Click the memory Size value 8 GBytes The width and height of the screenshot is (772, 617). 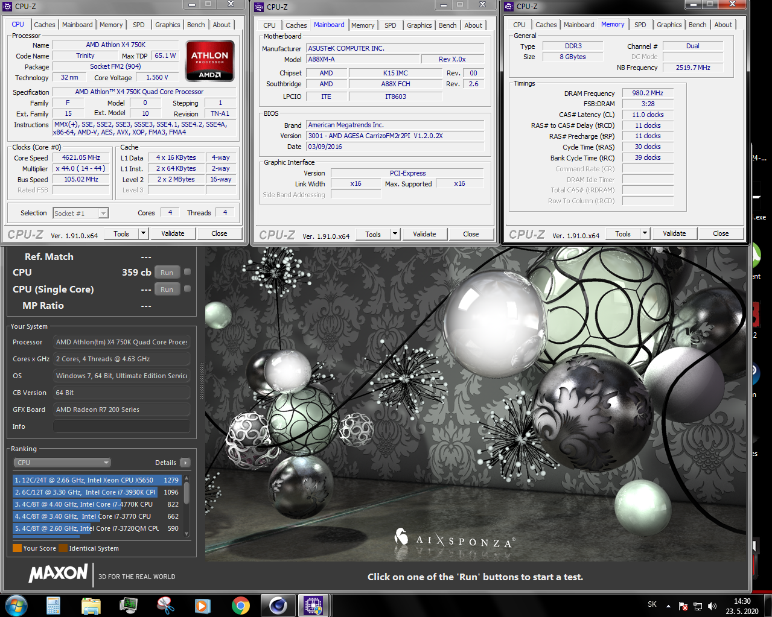click(x=572, y=57)
